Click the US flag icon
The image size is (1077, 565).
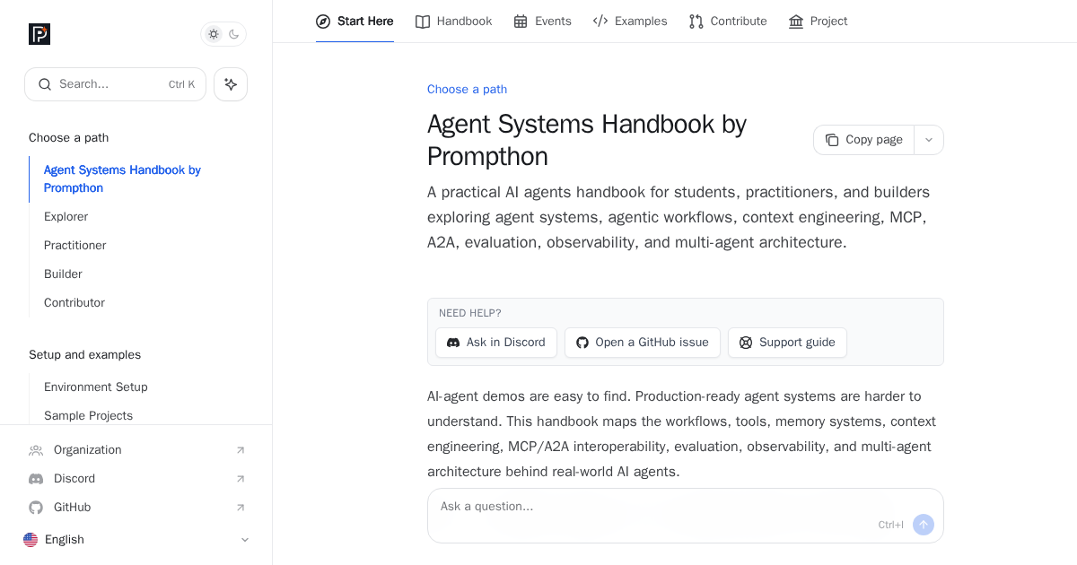pos(31,540)
